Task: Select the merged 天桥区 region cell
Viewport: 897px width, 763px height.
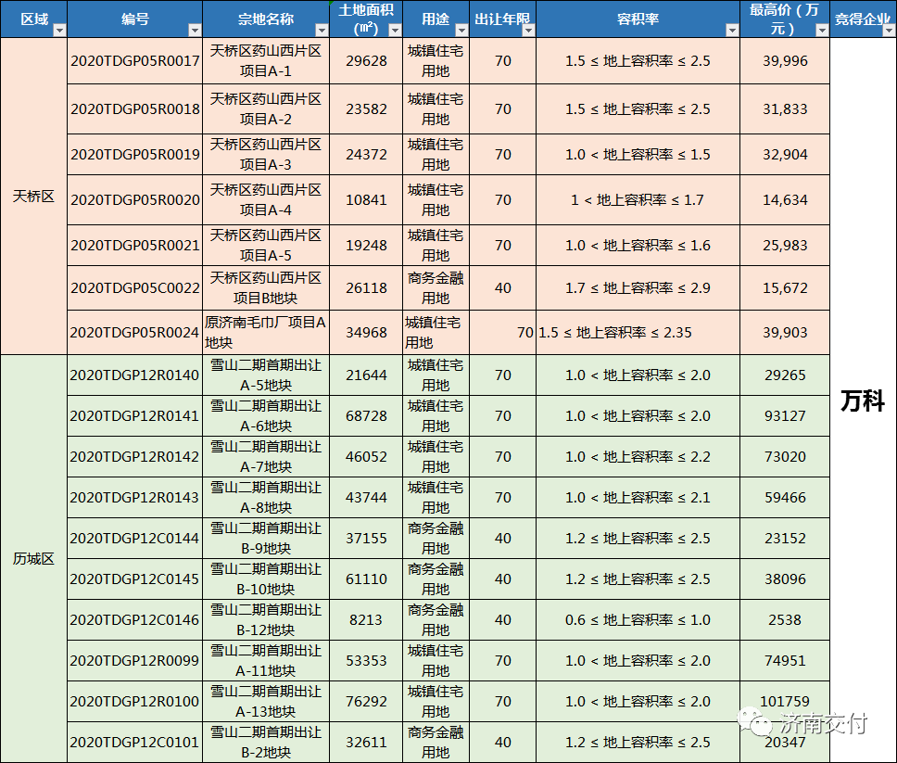Action: [x=34, y=197]
